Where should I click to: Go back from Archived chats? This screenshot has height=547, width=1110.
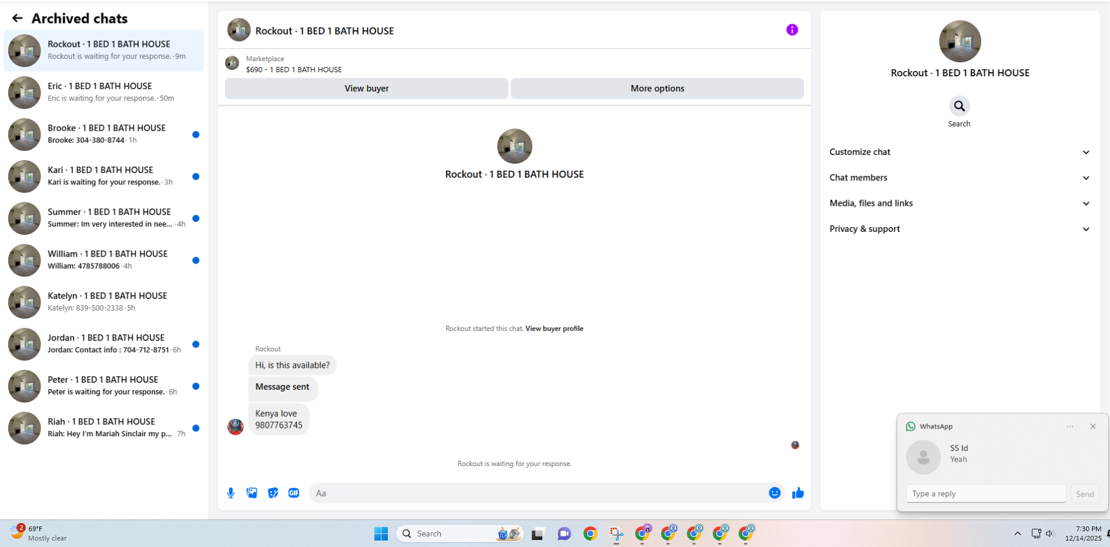point(17,18)
